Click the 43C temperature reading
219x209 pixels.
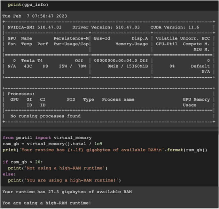pos(26,66)
